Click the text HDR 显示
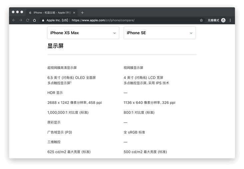This screenshot has height=169, width=244. coord(55,93)
